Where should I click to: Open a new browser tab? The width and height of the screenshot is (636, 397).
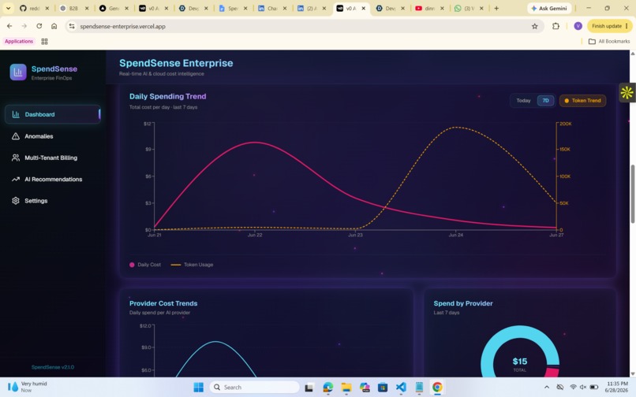[x=496, y=8]
